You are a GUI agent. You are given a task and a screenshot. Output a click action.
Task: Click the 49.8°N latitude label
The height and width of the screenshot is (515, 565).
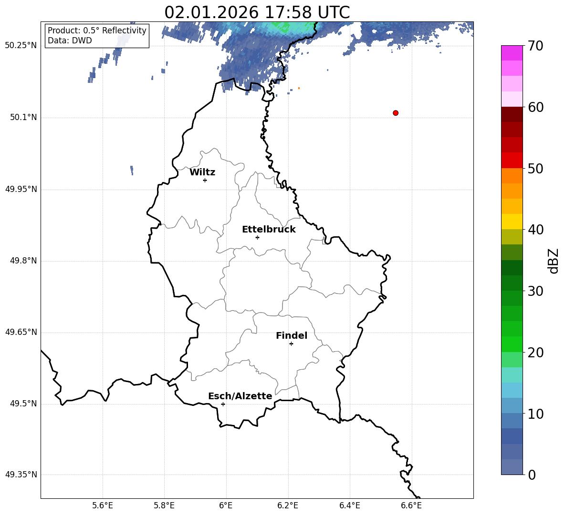tap(23, 261)
